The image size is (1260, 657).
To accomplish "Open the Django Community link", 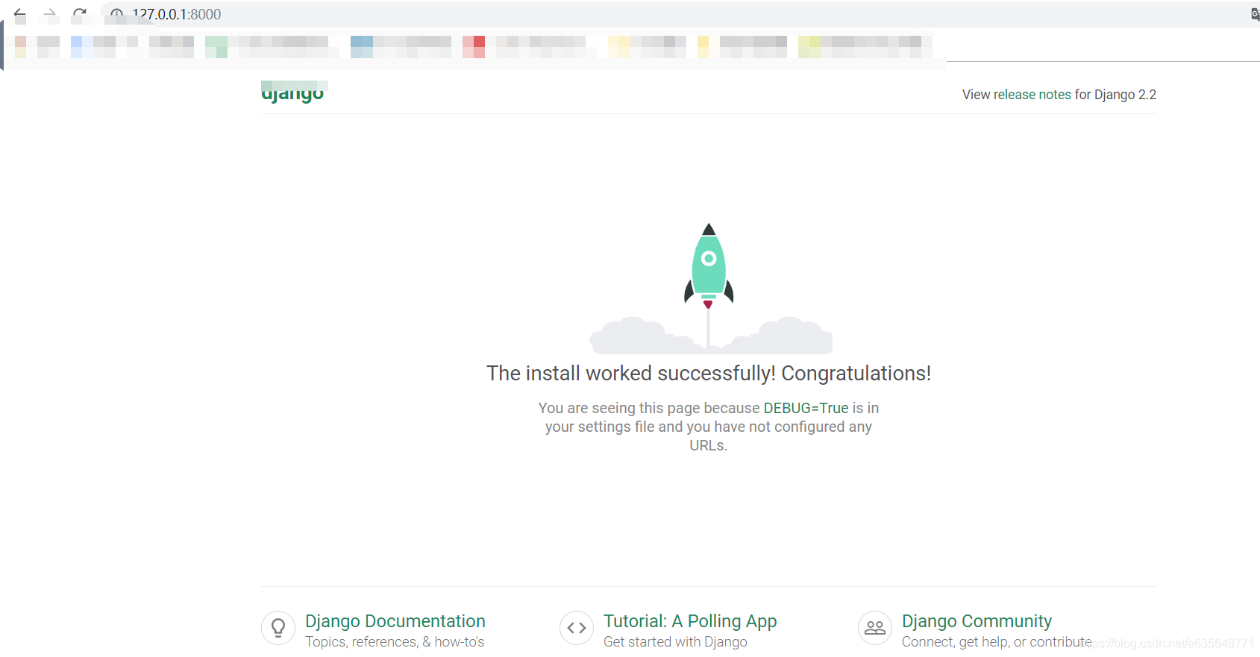I will 977,621.
